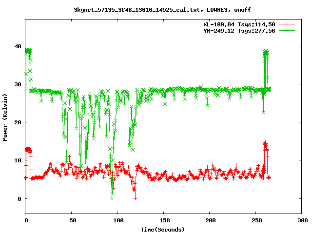Select the legend entry YR-249.12 Tsys:277.56
Image resolution: width=312 pixels, height=234 pixels.
tap(239, 31)
